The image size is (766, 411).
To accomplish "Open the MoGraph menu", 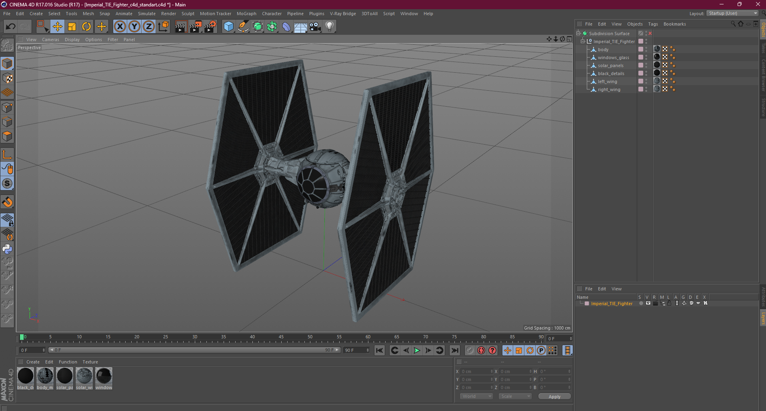I will (x=246, y=14).
